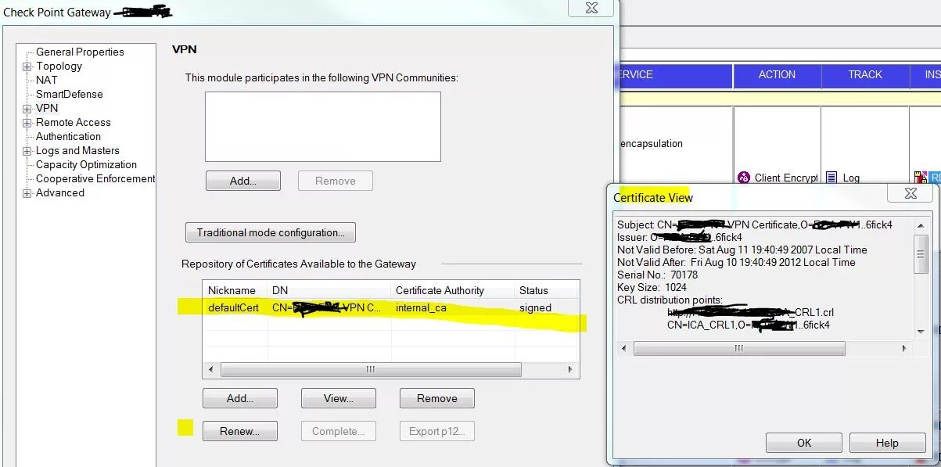
Task: Click the Certificate Authority column header
Action: coord(453,290)
